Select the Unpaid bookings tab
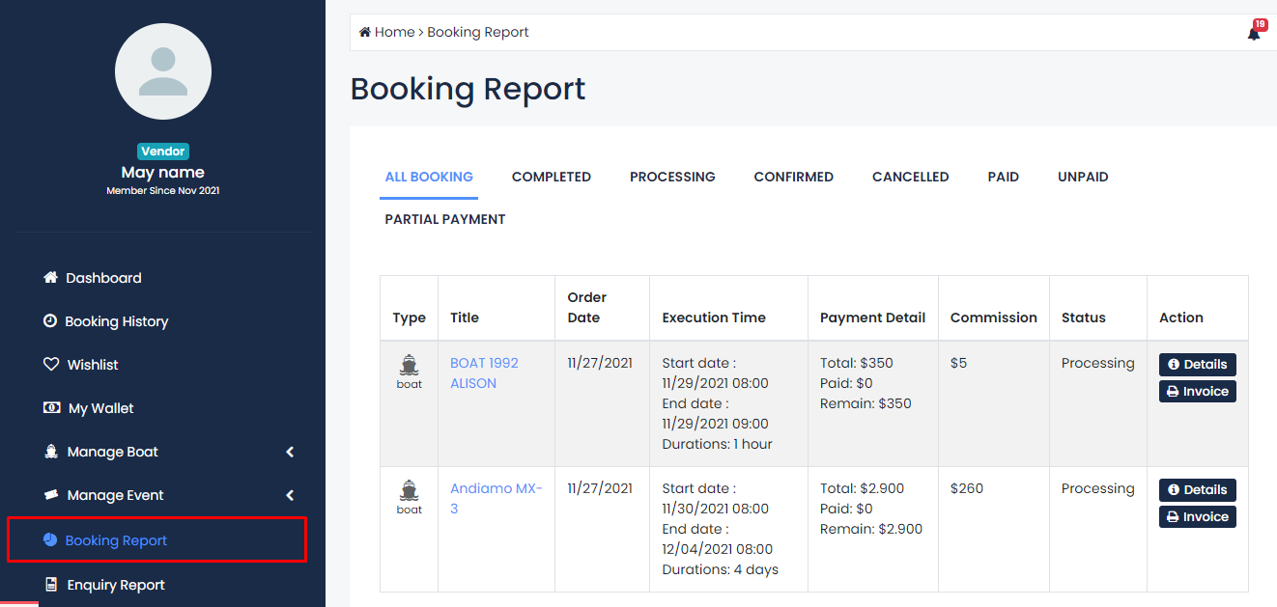 point(1082,177)
